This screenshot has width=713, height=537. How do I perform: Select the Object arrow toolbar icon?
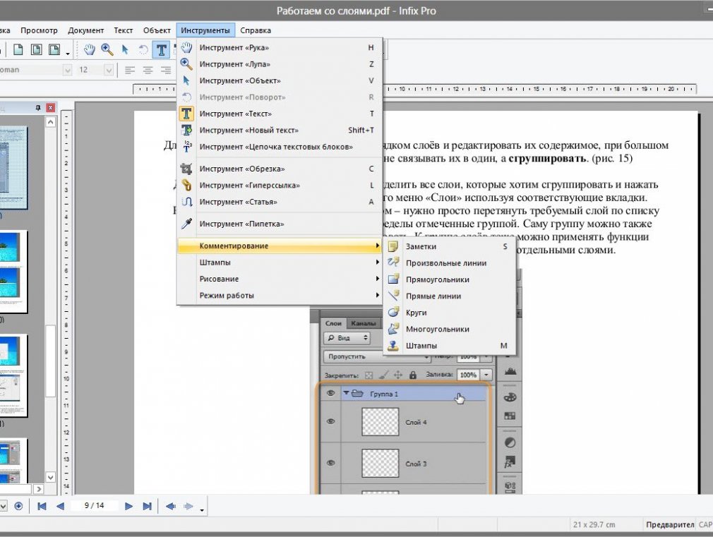tap(125, 49)
